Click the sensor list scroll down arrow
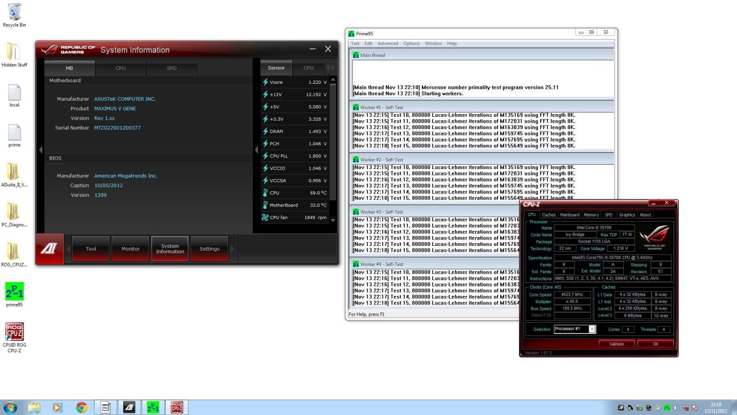 [333, 220]
